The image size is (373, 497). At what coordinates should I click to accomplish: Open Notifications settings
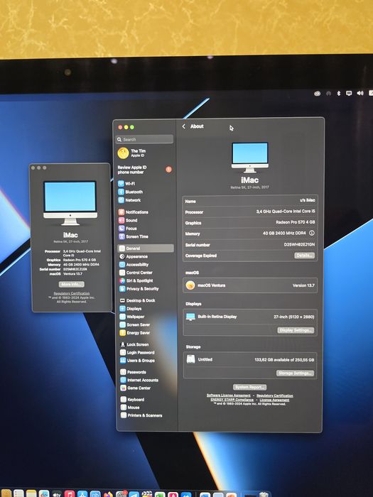134,212
